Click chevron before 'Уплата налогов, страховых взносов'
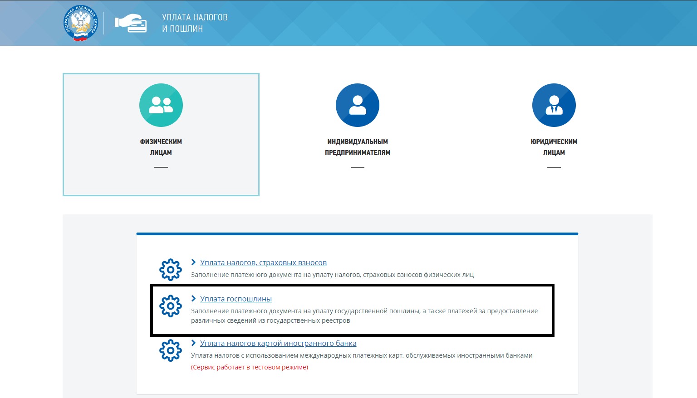This screenshot has width=697, height=398. click(x=194, y=262)
